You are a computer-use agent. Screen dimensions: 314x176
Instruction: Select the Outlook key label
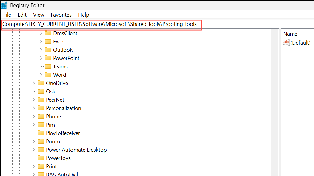[x=63, y=50]
